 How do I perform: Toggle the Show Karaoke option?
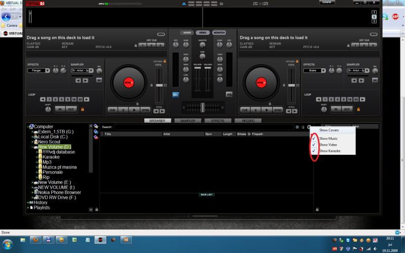330,151
